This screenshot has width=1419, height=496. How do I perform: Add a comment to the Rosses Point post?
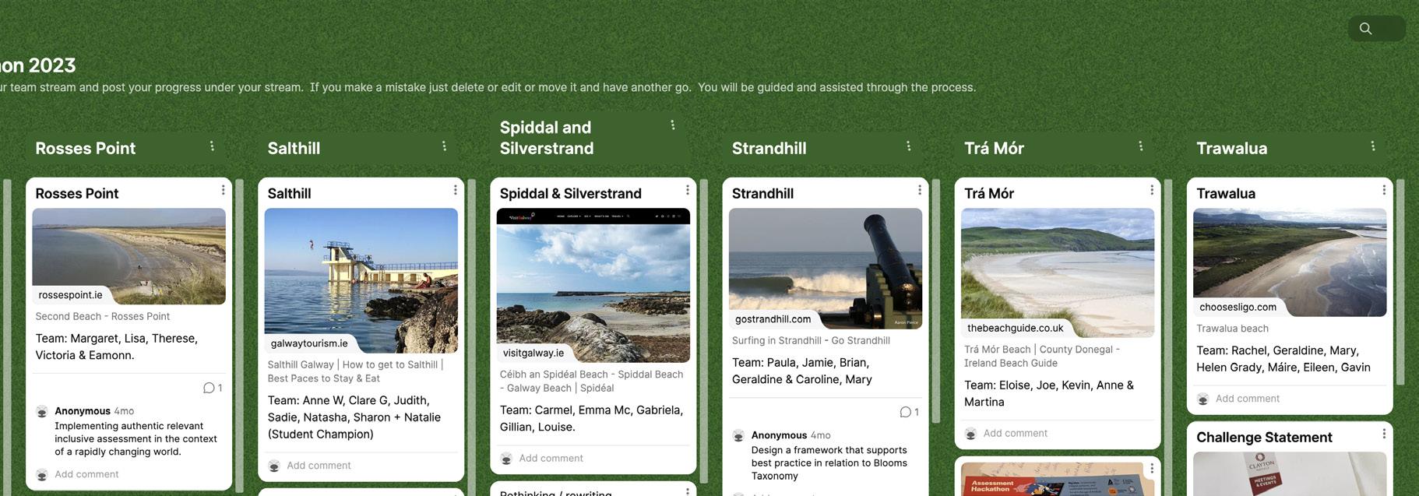(x=86, y=474)
